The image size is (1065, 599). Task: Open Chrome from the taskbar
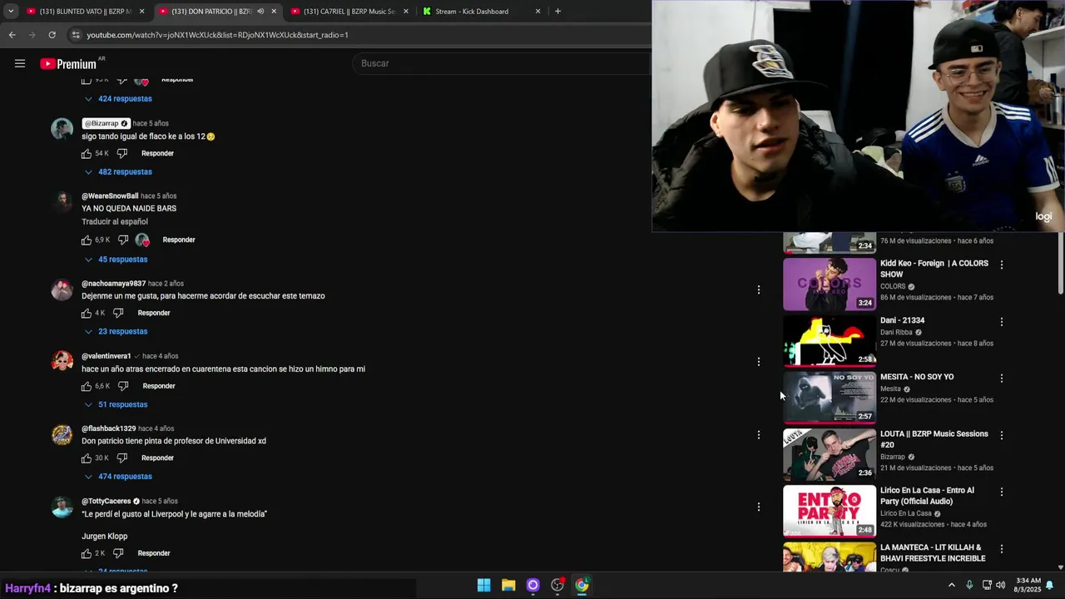[x=582, y=585]
